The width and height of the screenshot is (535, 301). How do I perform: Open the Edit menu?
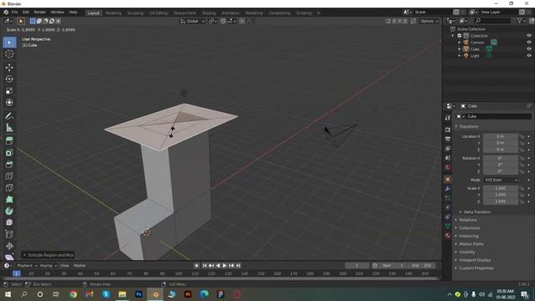pos(26,13)
